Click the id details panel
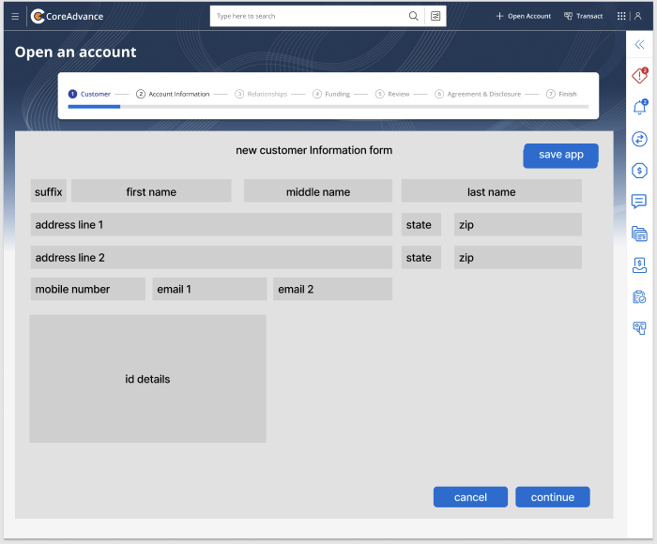Screen dimensions: 657x544 click(x=148, y=379)
